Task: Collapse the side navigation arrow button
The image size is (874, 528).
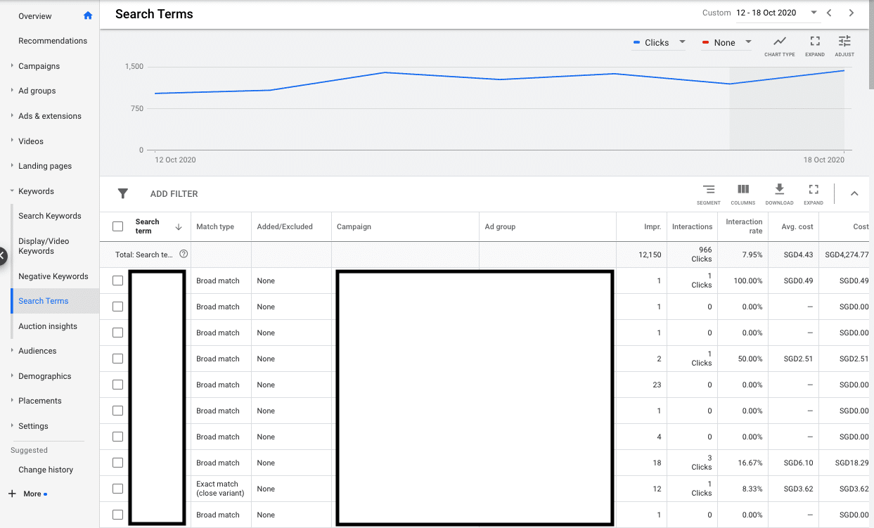Action: (2, 256)
